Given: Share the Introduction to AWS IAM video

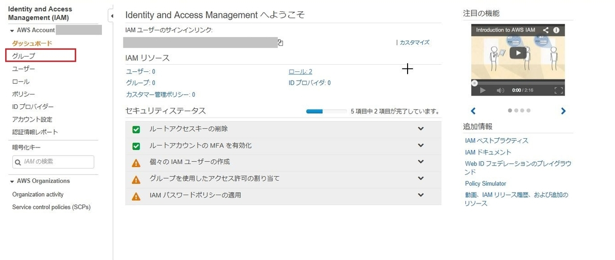Looking at the screenshot, I should click(545, 30).
